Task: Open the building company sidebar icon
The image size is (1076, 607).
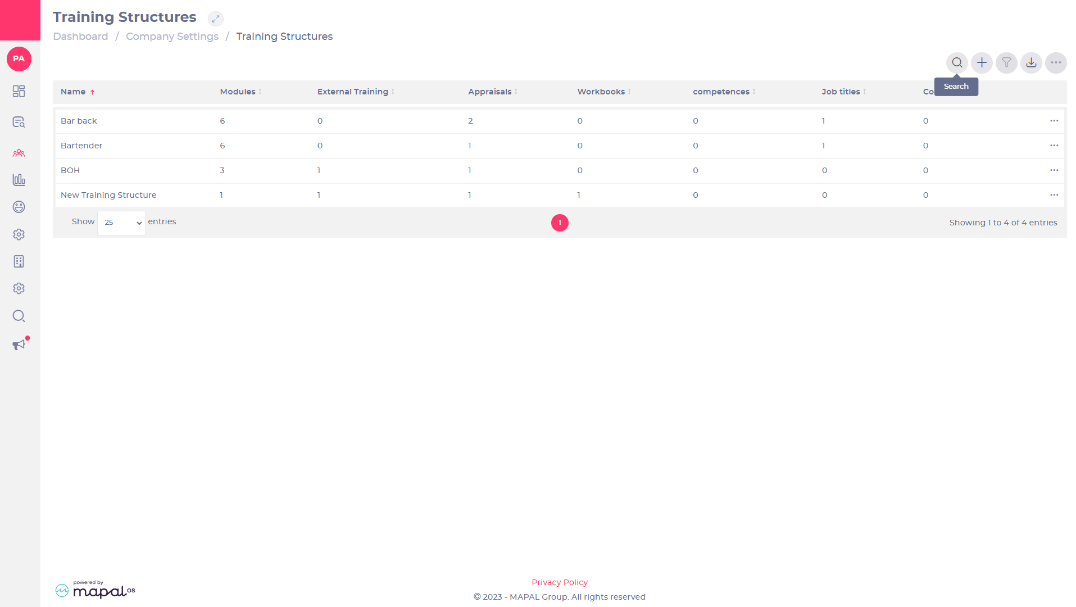Action: (x=19, y=261)
